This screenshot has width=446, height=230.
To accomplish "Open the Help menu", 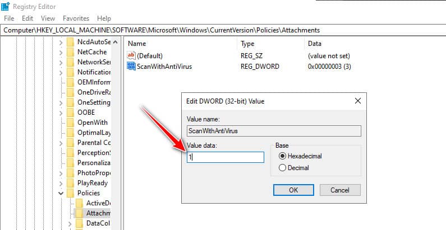I will pyautogui.click(x=104, y=18).
